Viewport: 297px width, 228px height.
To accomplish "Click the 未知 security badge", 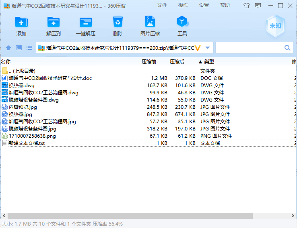I will [x=275, y=26].
